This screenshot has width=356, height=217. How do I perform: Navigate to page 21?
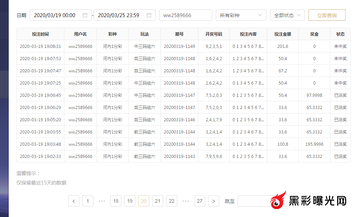[158, 201]
